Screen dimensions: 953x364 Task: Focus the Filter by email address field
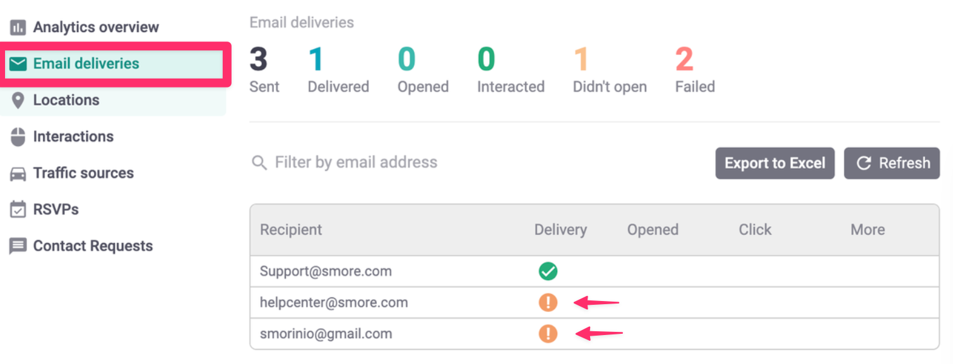point(356,162)
